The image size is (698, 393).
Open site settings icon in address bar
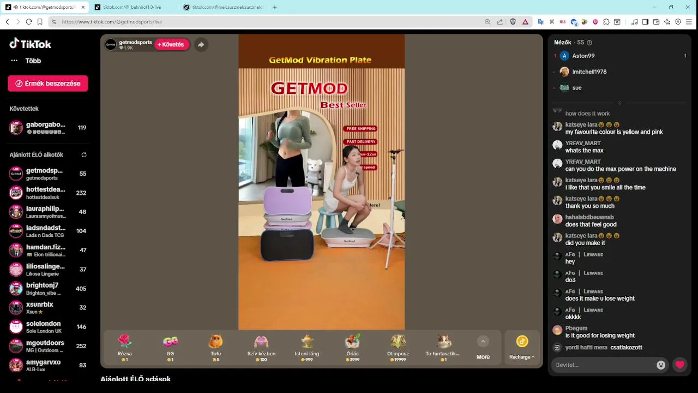point(53,22)
